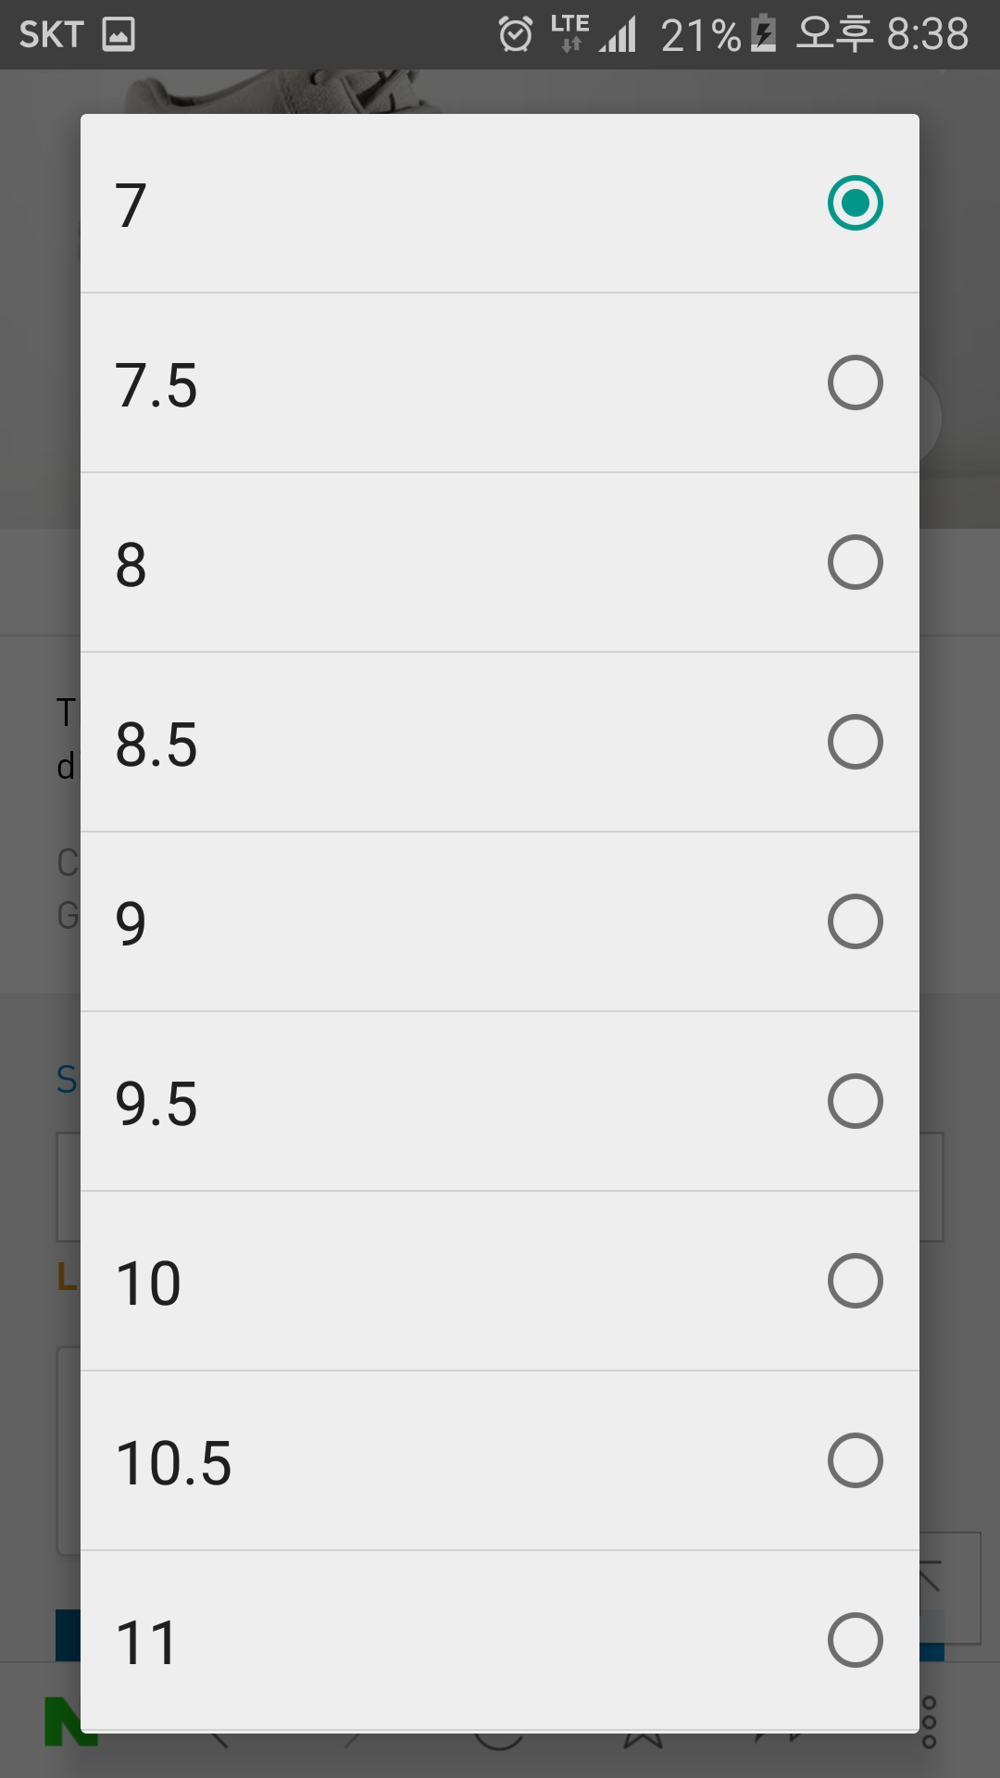Tap the image notification icon

coord(119,35)
